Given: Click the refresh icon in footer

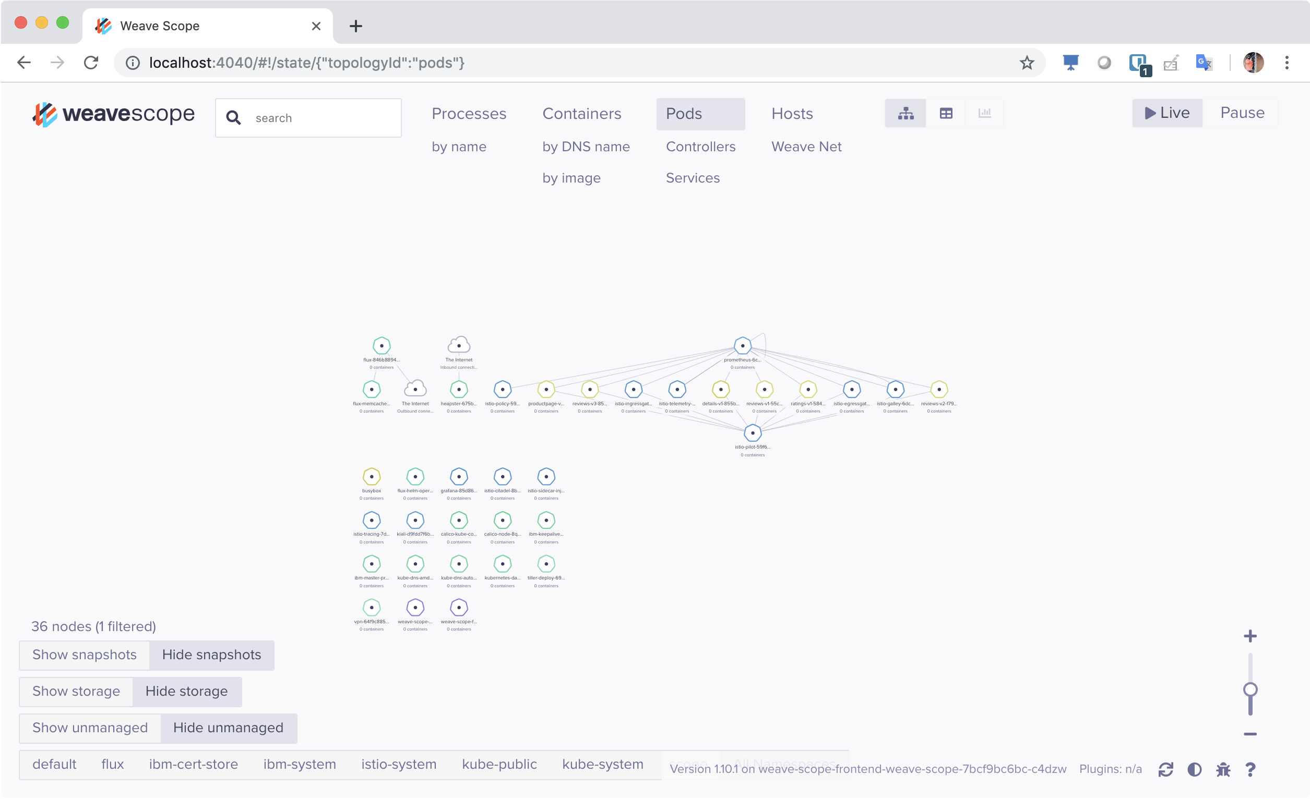Looking at the screenshot, I should 1165,769.
